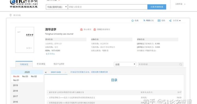This screenshot has width=197, height=104.
Task: Focus the top search keyword input field
Action: (108, 7)
